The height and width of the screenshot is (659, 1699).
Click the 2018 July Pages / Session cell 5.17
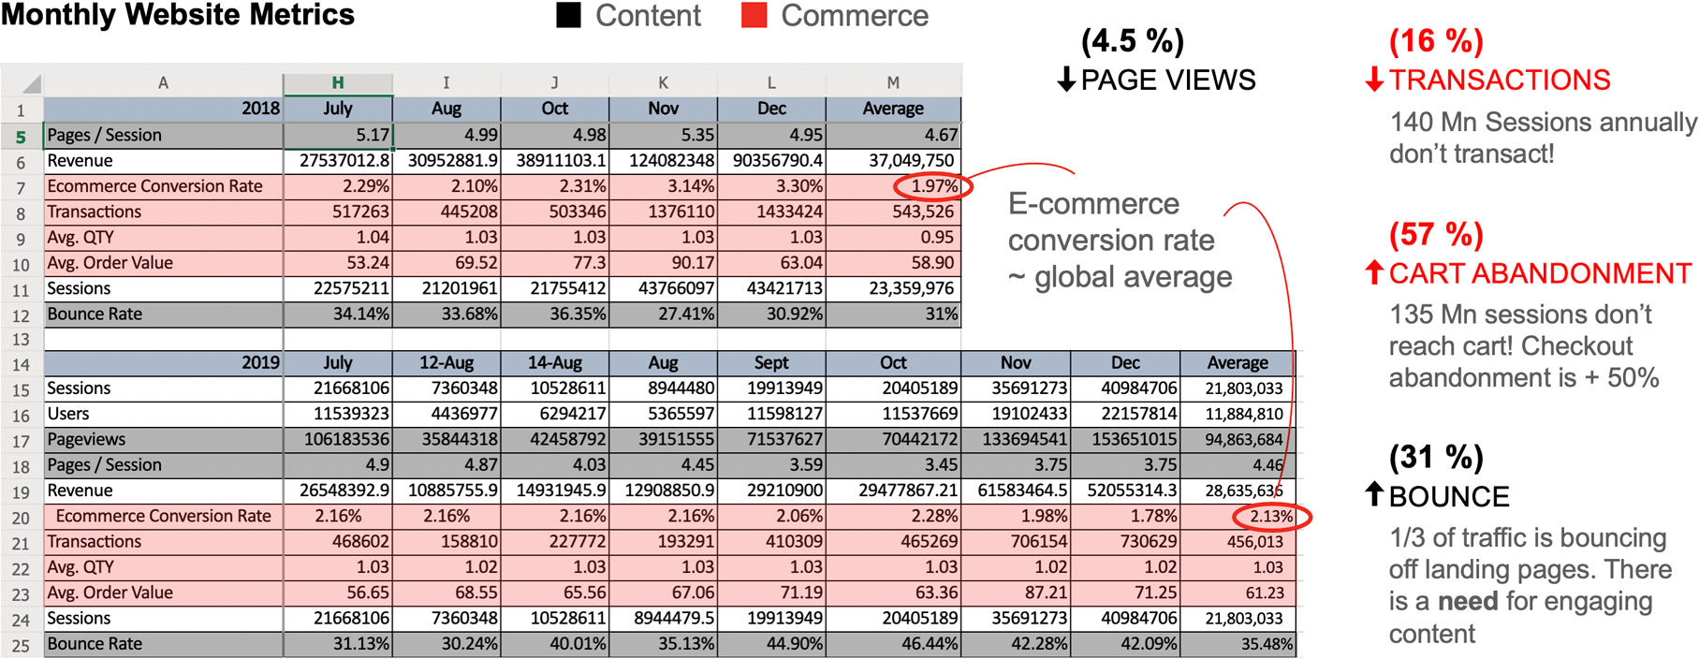(338, 136)
